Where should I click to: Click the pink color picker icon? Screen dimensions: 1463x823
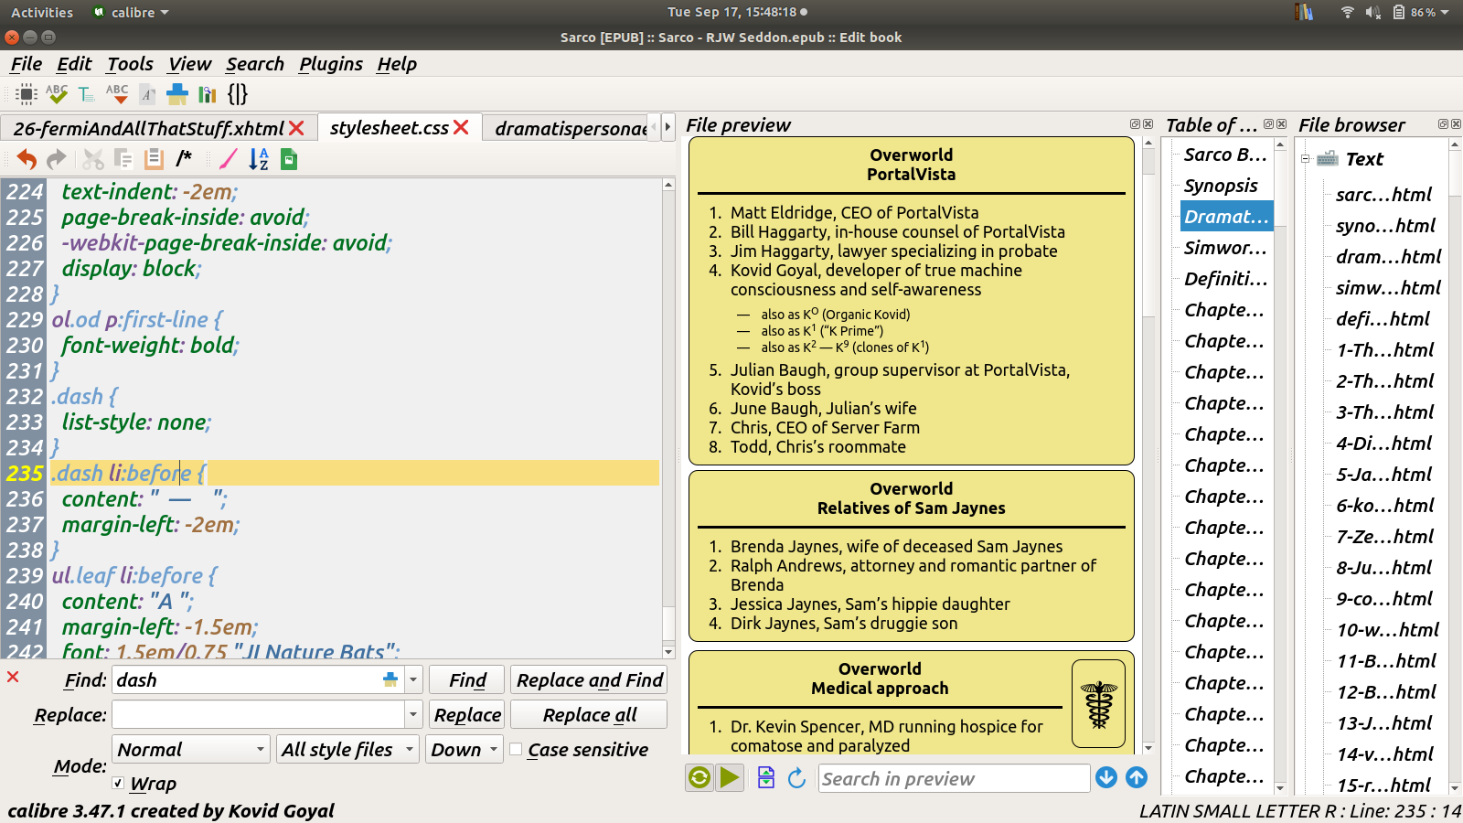tap(229, 159)
